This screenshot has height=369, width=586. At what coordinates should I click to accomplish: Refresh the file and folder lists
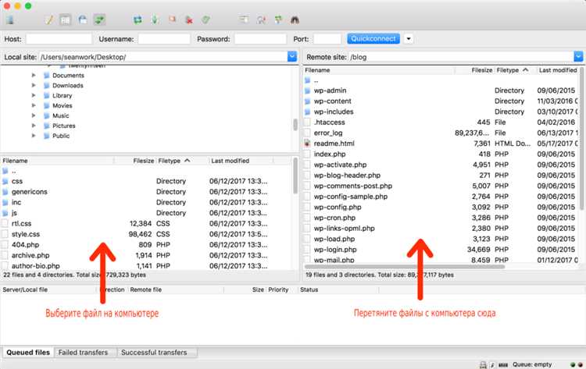pos(138,20)
